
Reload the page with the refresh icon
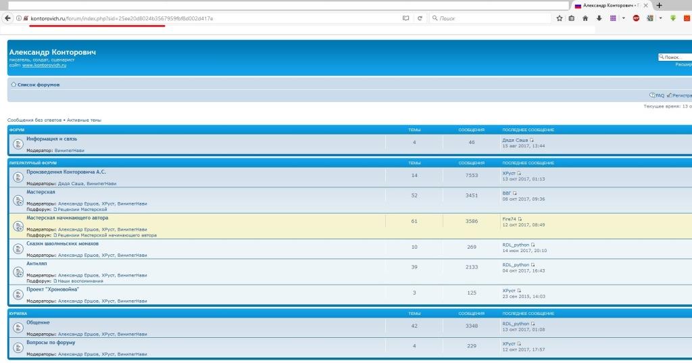point(420,18)
